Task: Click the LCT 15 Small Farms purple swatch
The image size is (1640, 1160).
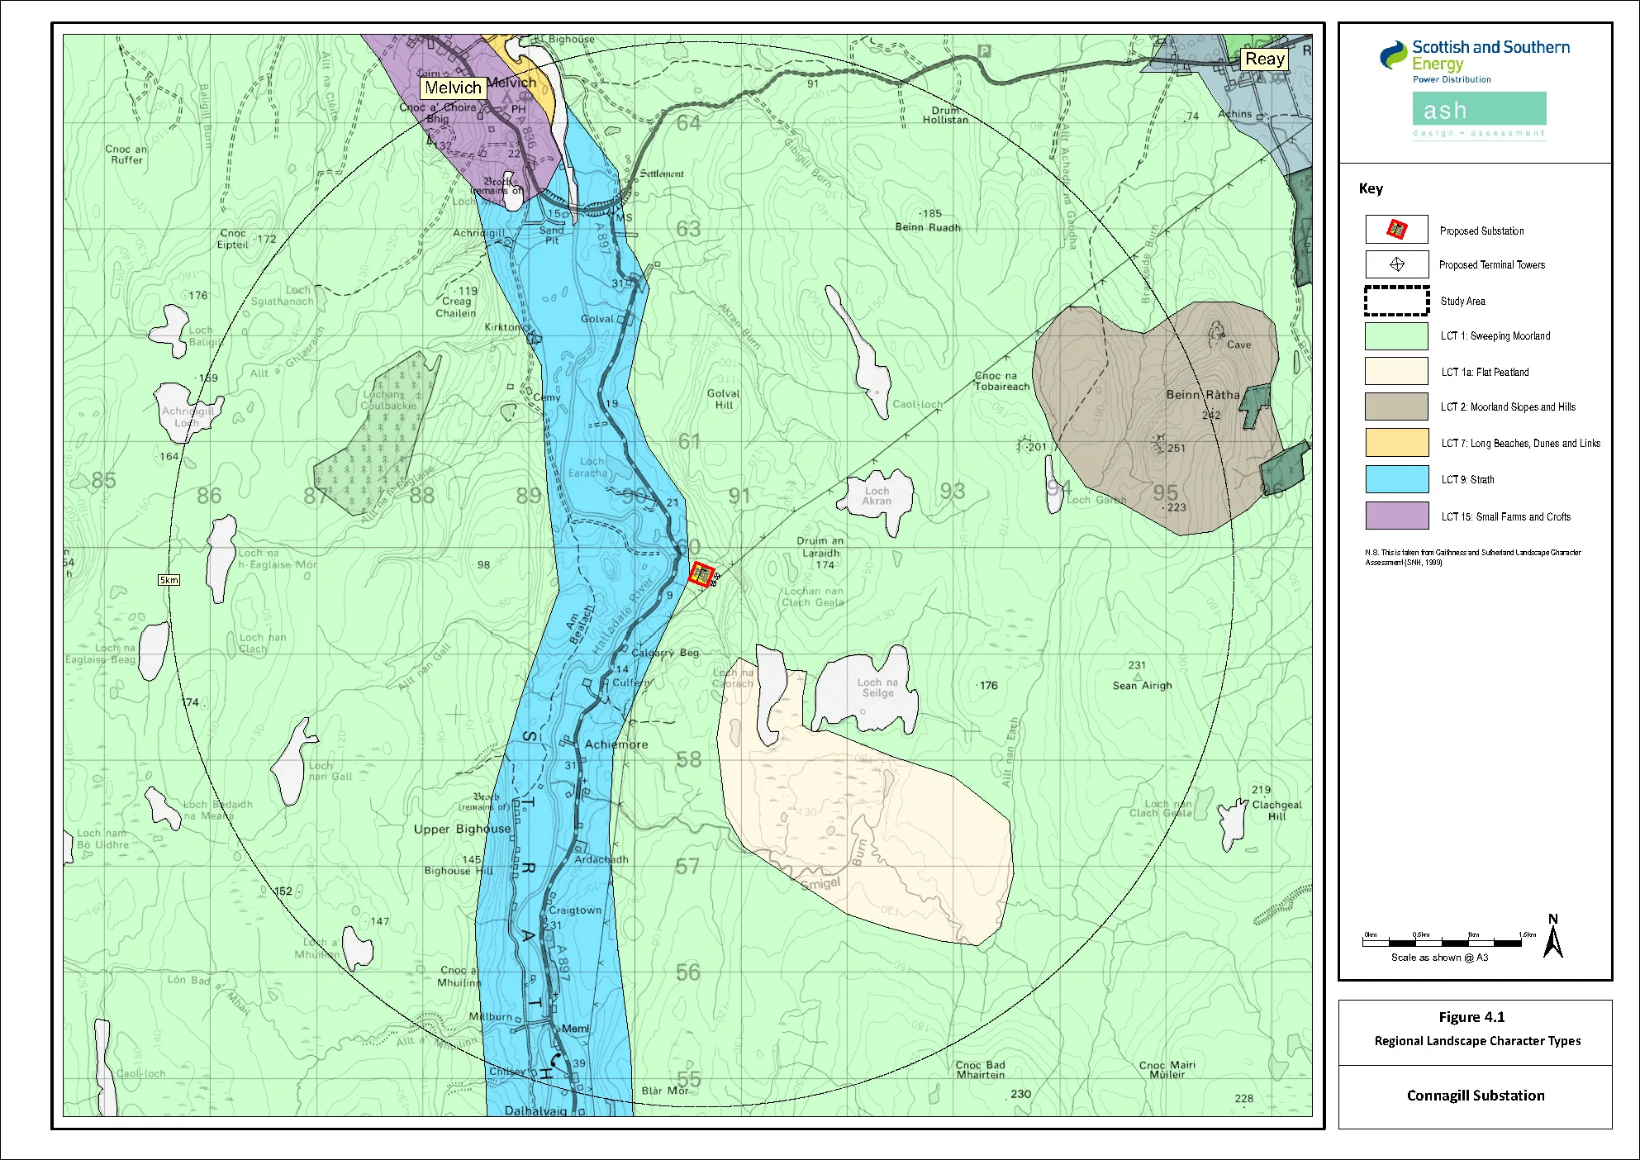Action: 1396,516
